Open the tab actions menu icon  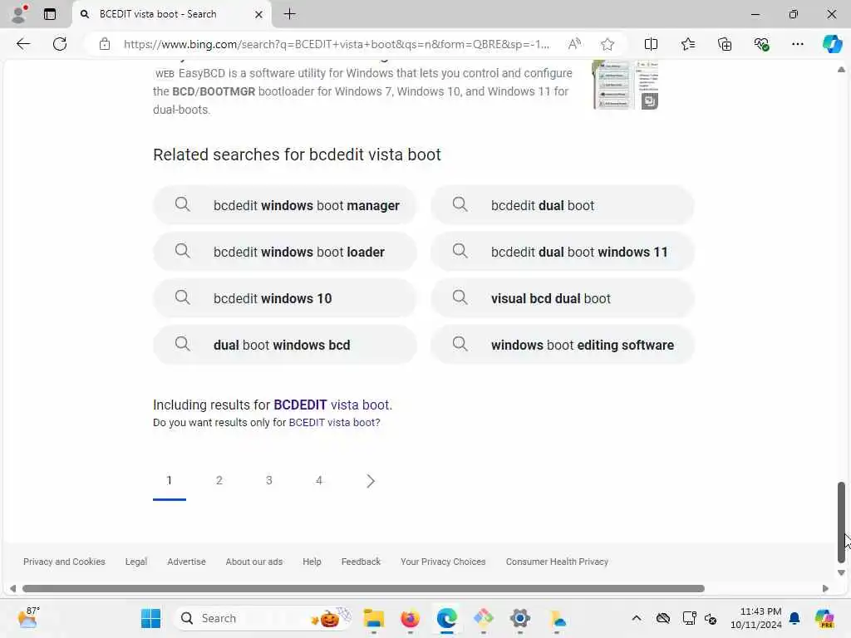coord(50,14)
